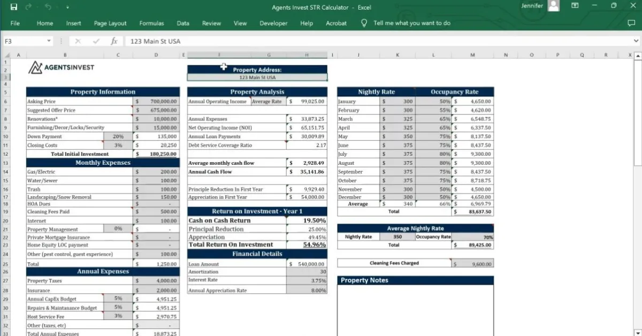Click the Total Return On Investment 54.96% cell
642x336 pixels.
[307, 245]
